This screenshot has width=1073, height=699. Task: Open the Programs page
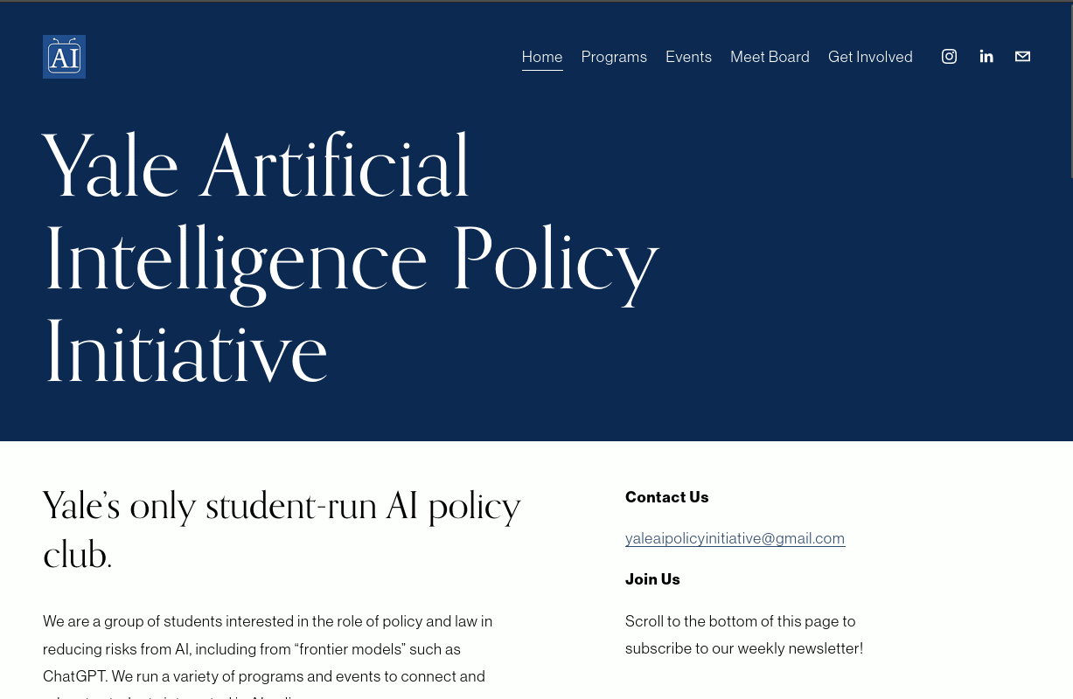click(614, 57)
